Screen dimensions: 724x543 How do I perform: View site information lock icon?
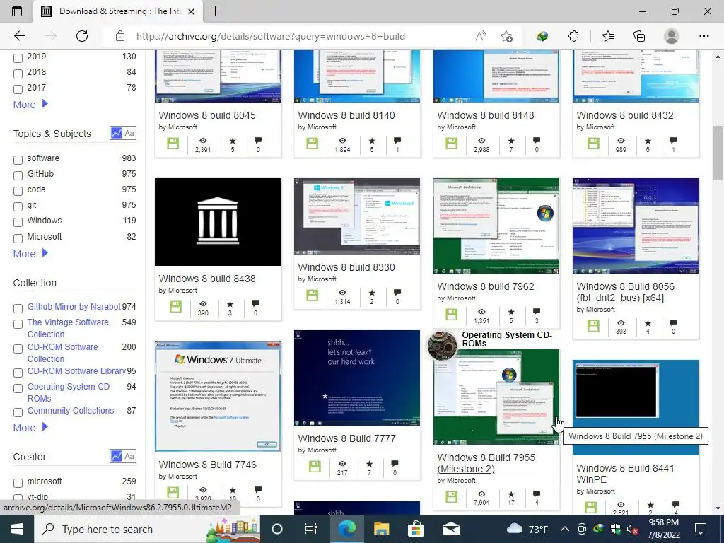coord(120,36)
